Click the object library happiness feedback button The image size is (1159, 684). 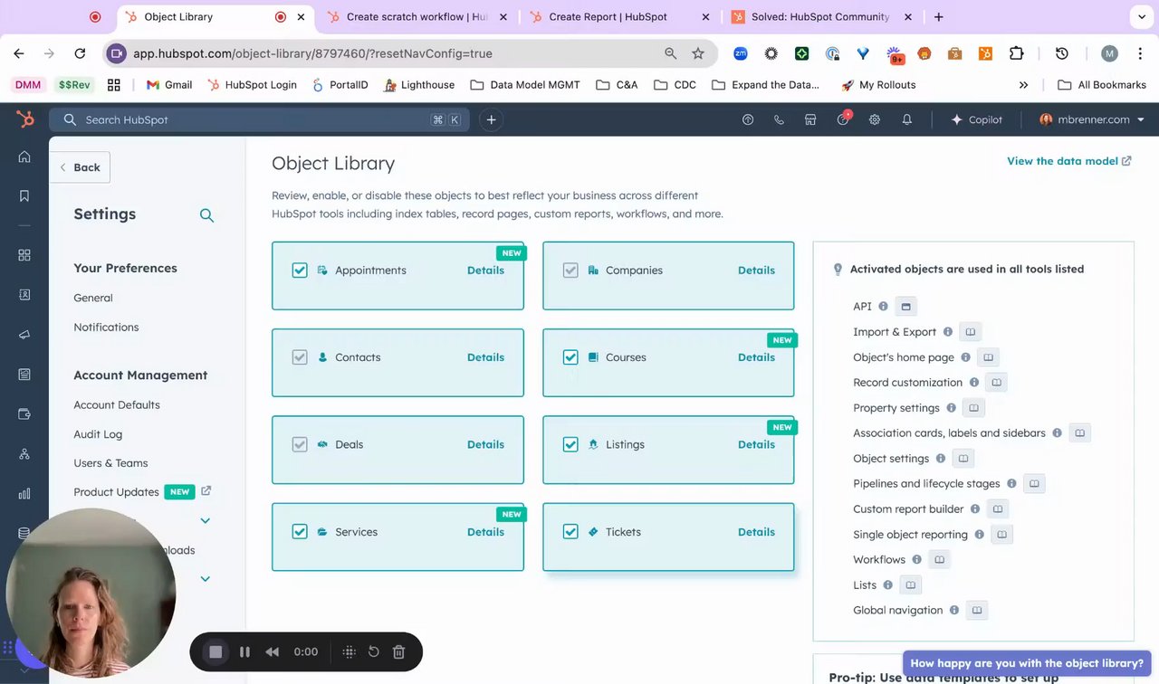pos(1027,663)
